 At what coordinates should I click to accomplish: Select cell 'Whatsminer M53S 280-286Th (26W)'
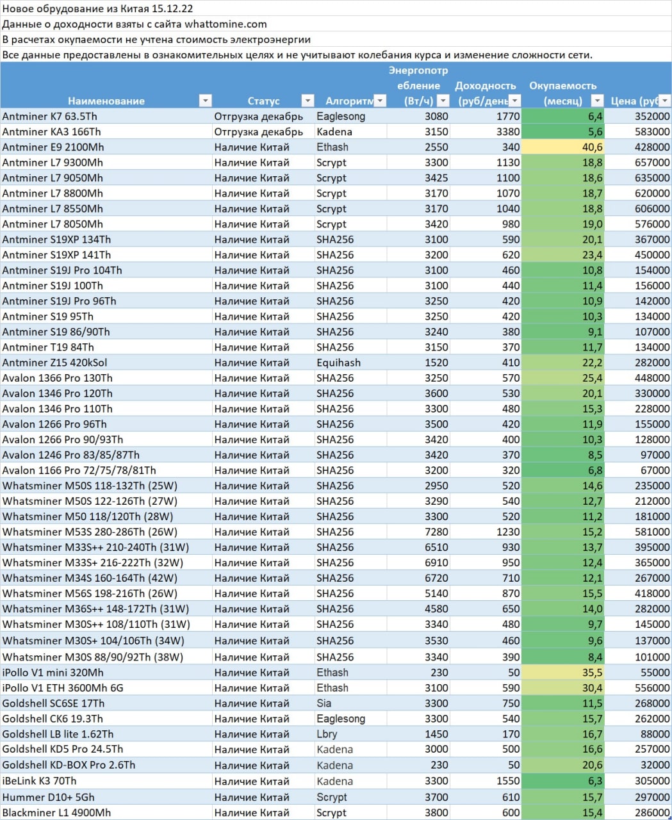(x=106, y=531)
